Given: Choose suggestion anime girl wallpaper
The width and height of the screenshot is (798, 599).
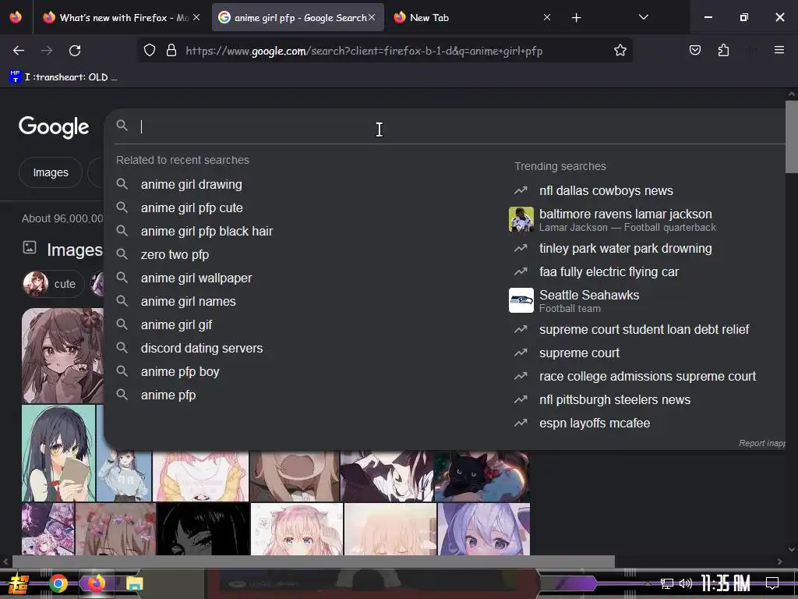Looking at the screenshot, I should pyautogui.click(x=196, y=278).
